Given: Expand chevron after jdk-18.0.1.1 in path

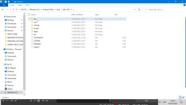Looking at the screenshot, I should click(74, 10).
